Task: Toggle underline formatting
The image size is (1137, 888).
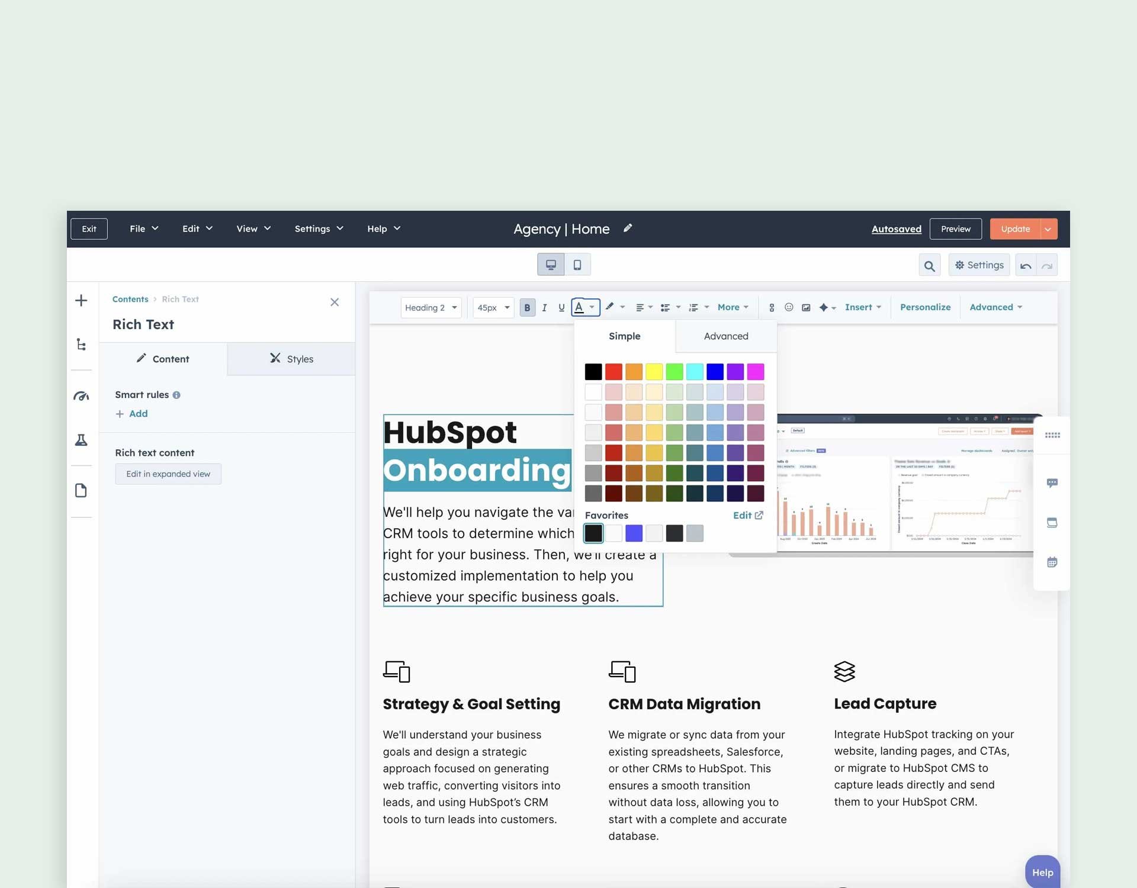Action: coord(561,308)
